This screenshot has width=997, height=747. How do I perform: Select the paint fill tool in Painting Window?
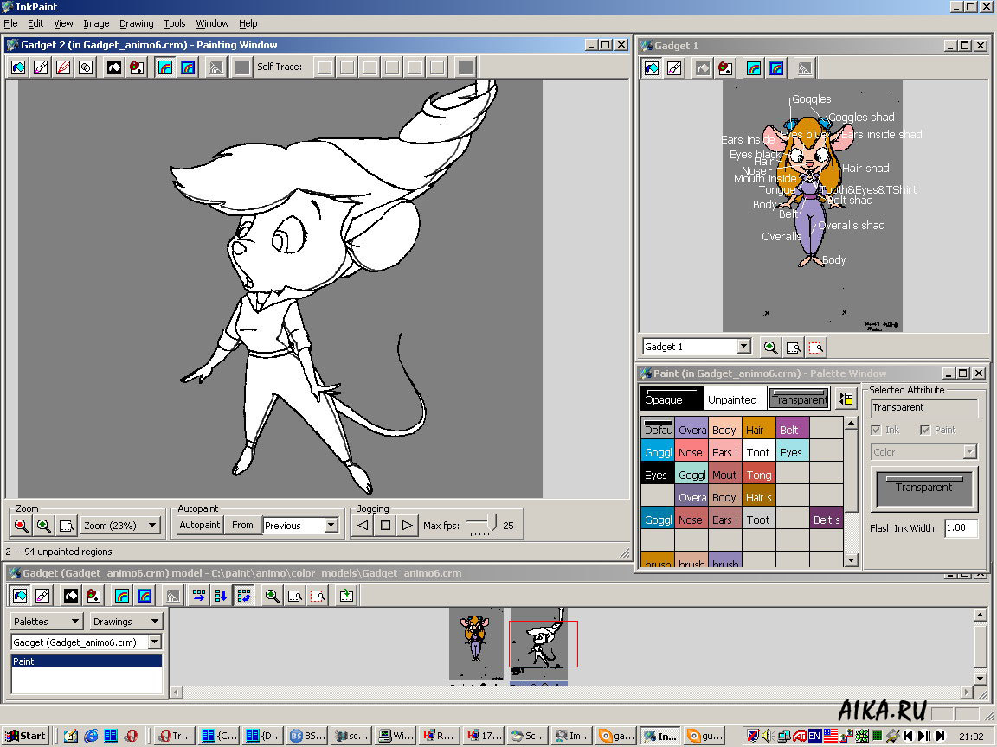[x=18, y=67]
